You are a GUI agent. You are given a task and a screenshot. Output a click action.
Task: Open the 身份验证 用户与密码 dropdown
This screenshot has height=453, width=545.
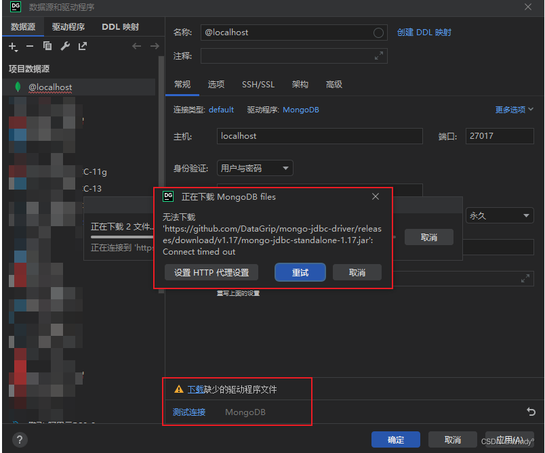(x=255, y=169)
